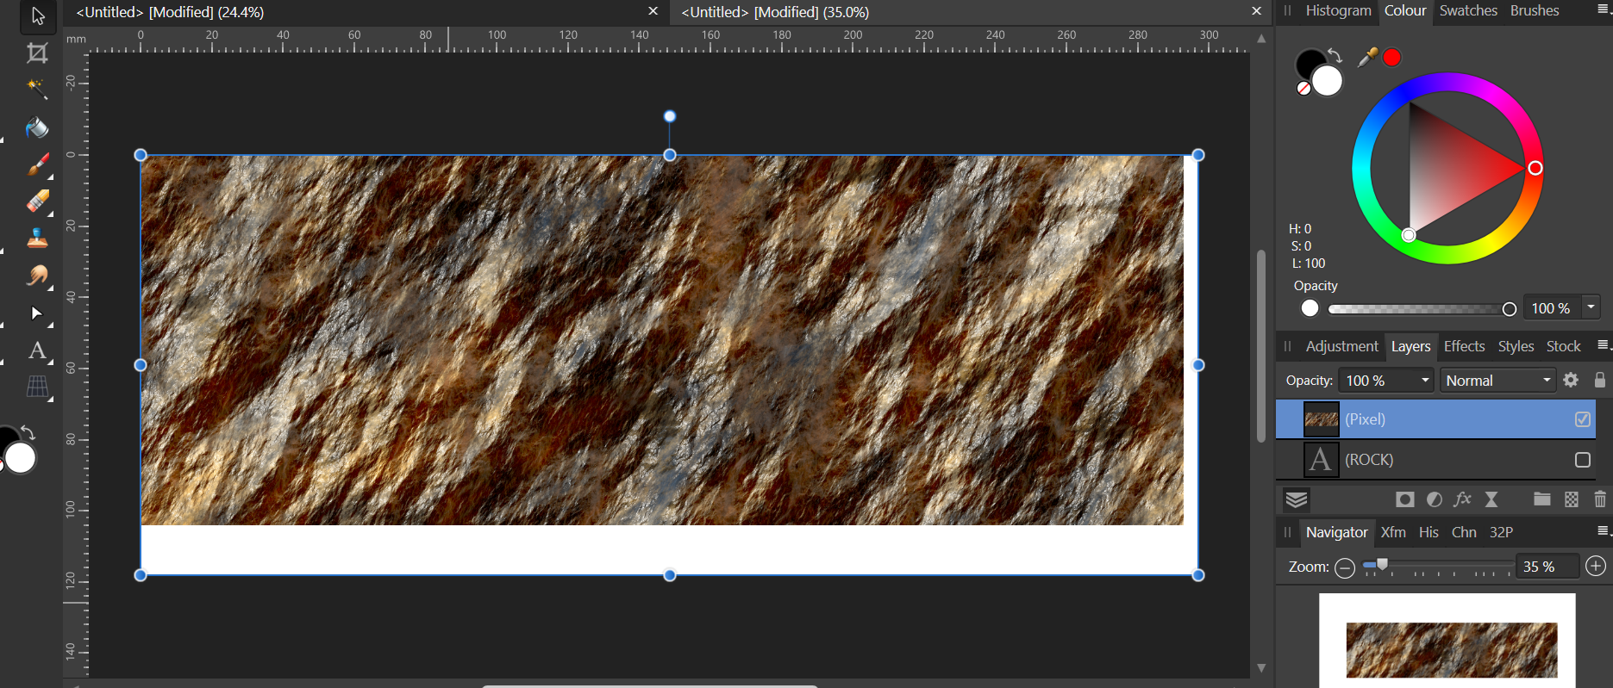Select the Crop tool
This screenshot has width=1613, height=688.
click(37, 53)
